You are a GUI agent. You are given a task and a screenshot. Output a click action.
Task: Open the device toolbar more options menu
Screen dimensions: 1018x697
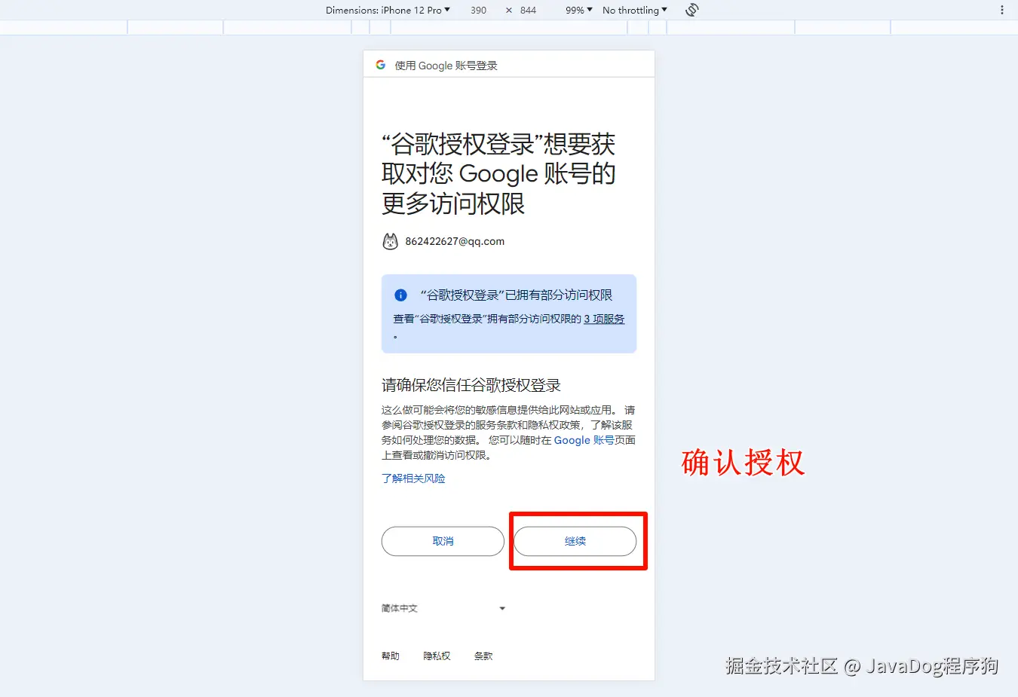1002,10
